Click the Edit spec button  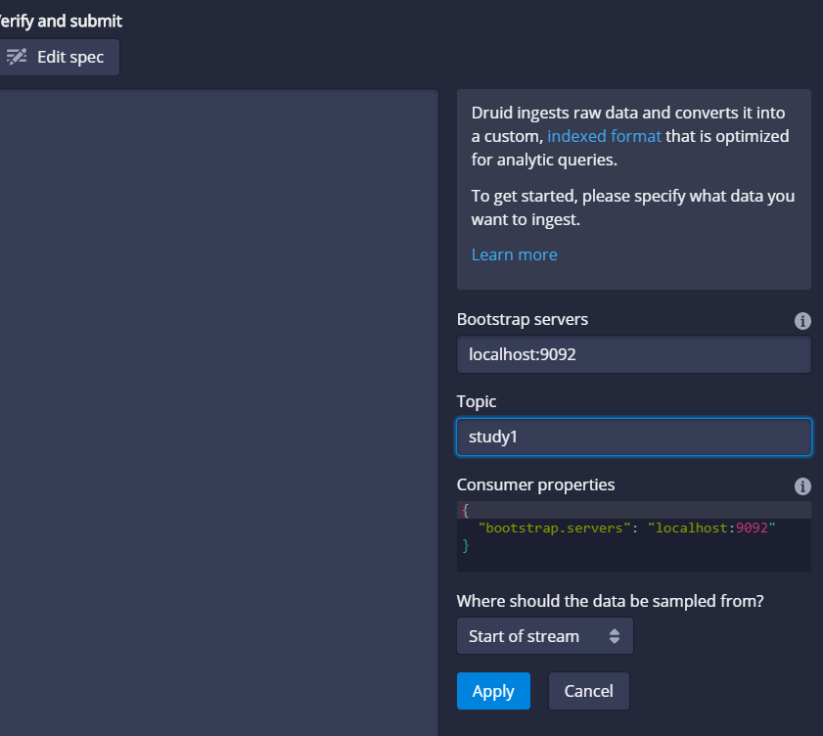(x=59, y=57)
